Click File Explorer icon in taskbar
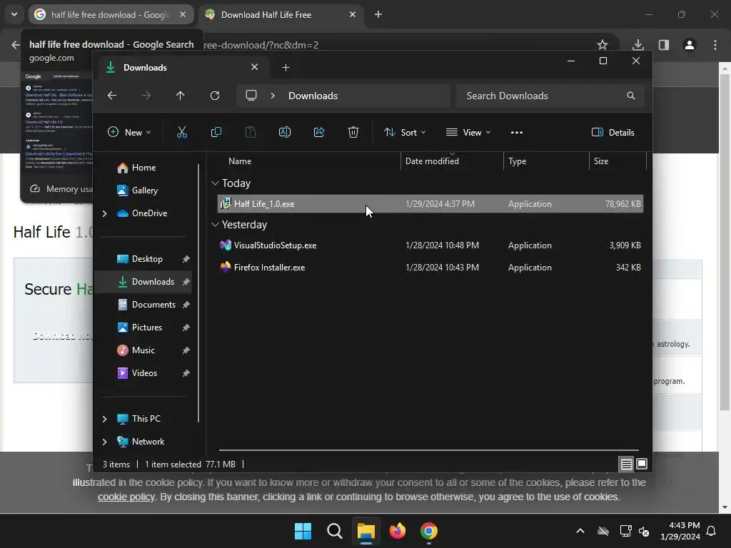 click(366, 531)
